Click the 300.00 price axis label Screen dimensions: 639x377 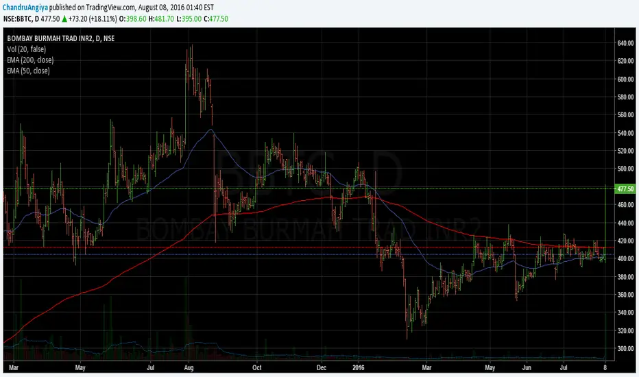click(x=625, y=348)
